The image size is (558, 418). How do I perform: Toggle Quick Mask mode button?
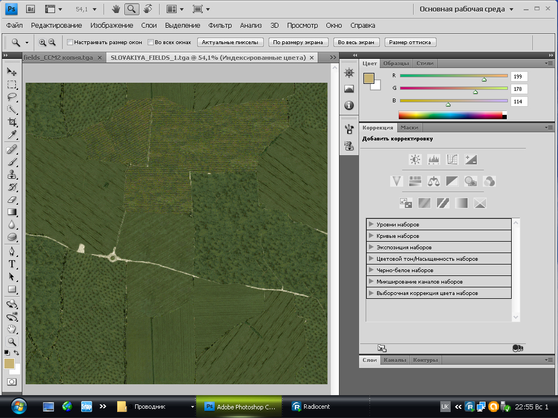(11, 382)
